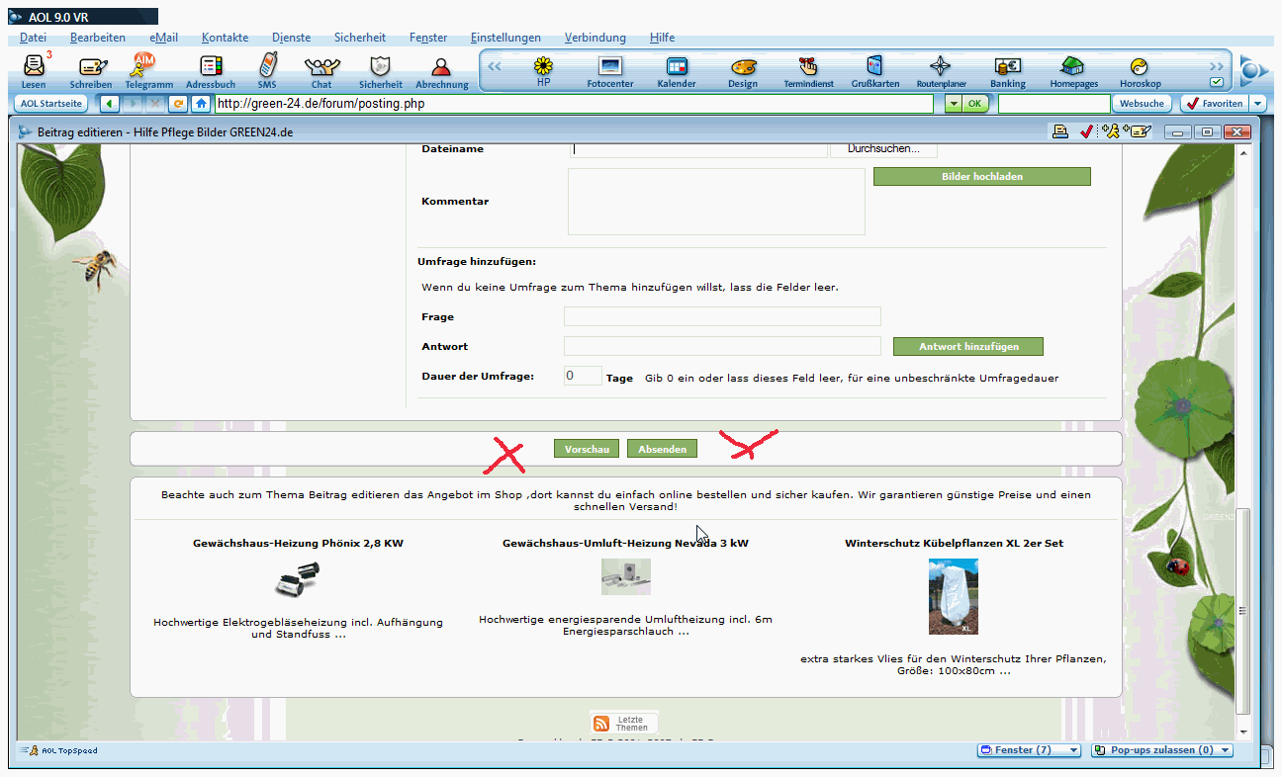Expand the URL address history dropdown
The height and width of the screenshot is (777, 1282).
tap(952, 104)
